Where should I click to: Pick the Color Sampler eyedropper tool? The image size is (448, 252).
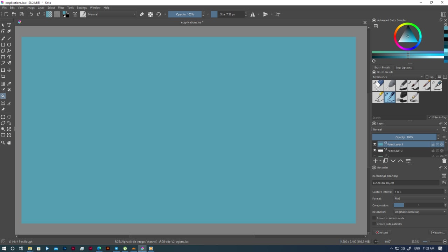point(9,84)
